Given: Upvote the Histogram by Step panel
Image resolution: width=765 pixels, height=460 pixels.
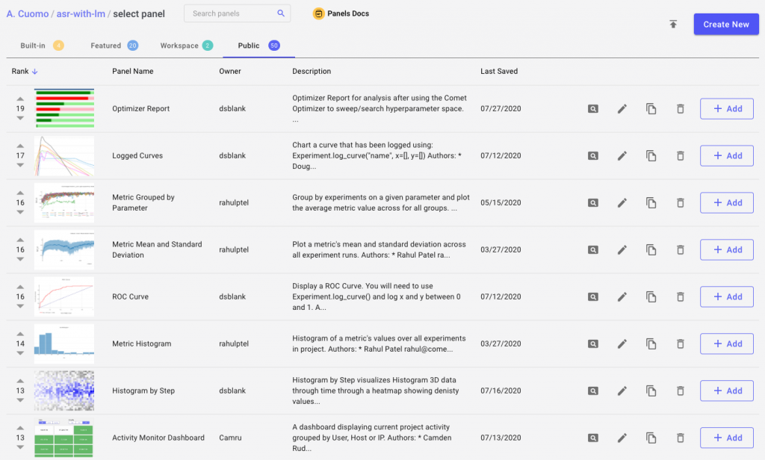Looking at the screenshot, I should tap(20, 381).
